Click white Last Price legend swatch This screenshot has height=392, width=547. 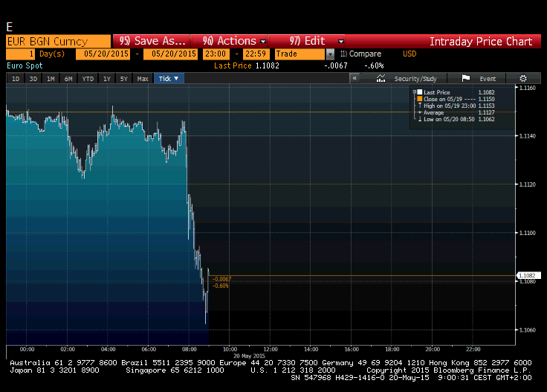pyautogui.click(x=420, y=92)
